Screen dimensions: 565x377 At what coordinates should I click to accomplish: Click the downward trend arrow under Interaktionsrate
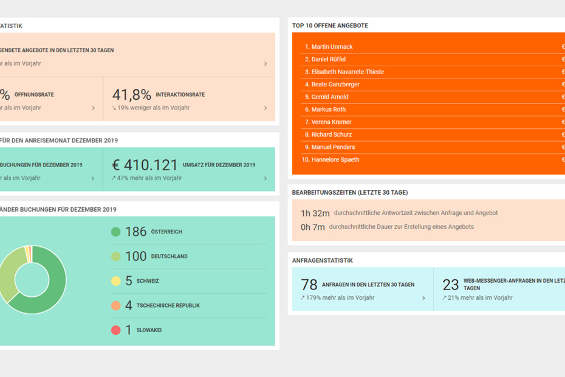[x=114, y=108]
